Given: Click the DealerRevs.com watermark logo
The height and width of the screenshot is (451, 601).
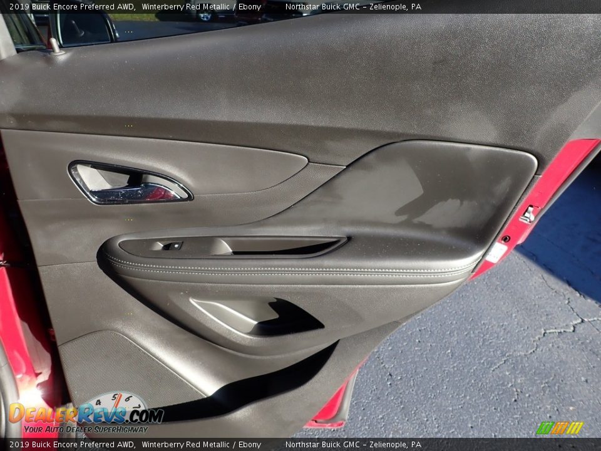Looking at the screenshot, I should tap(86, 414).
